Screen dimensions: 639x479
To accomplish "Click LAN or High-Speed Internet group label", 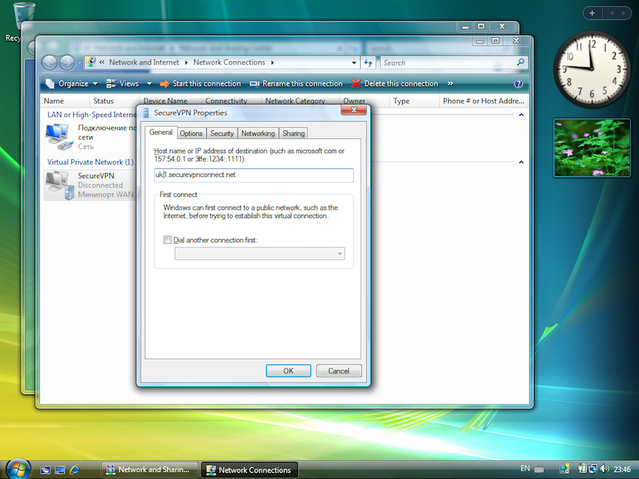I will point(92,114).
